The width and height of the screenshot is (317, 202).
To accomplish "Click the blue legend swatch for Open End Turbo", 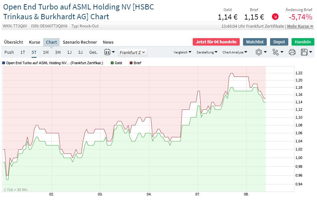I will click(4, 63).
